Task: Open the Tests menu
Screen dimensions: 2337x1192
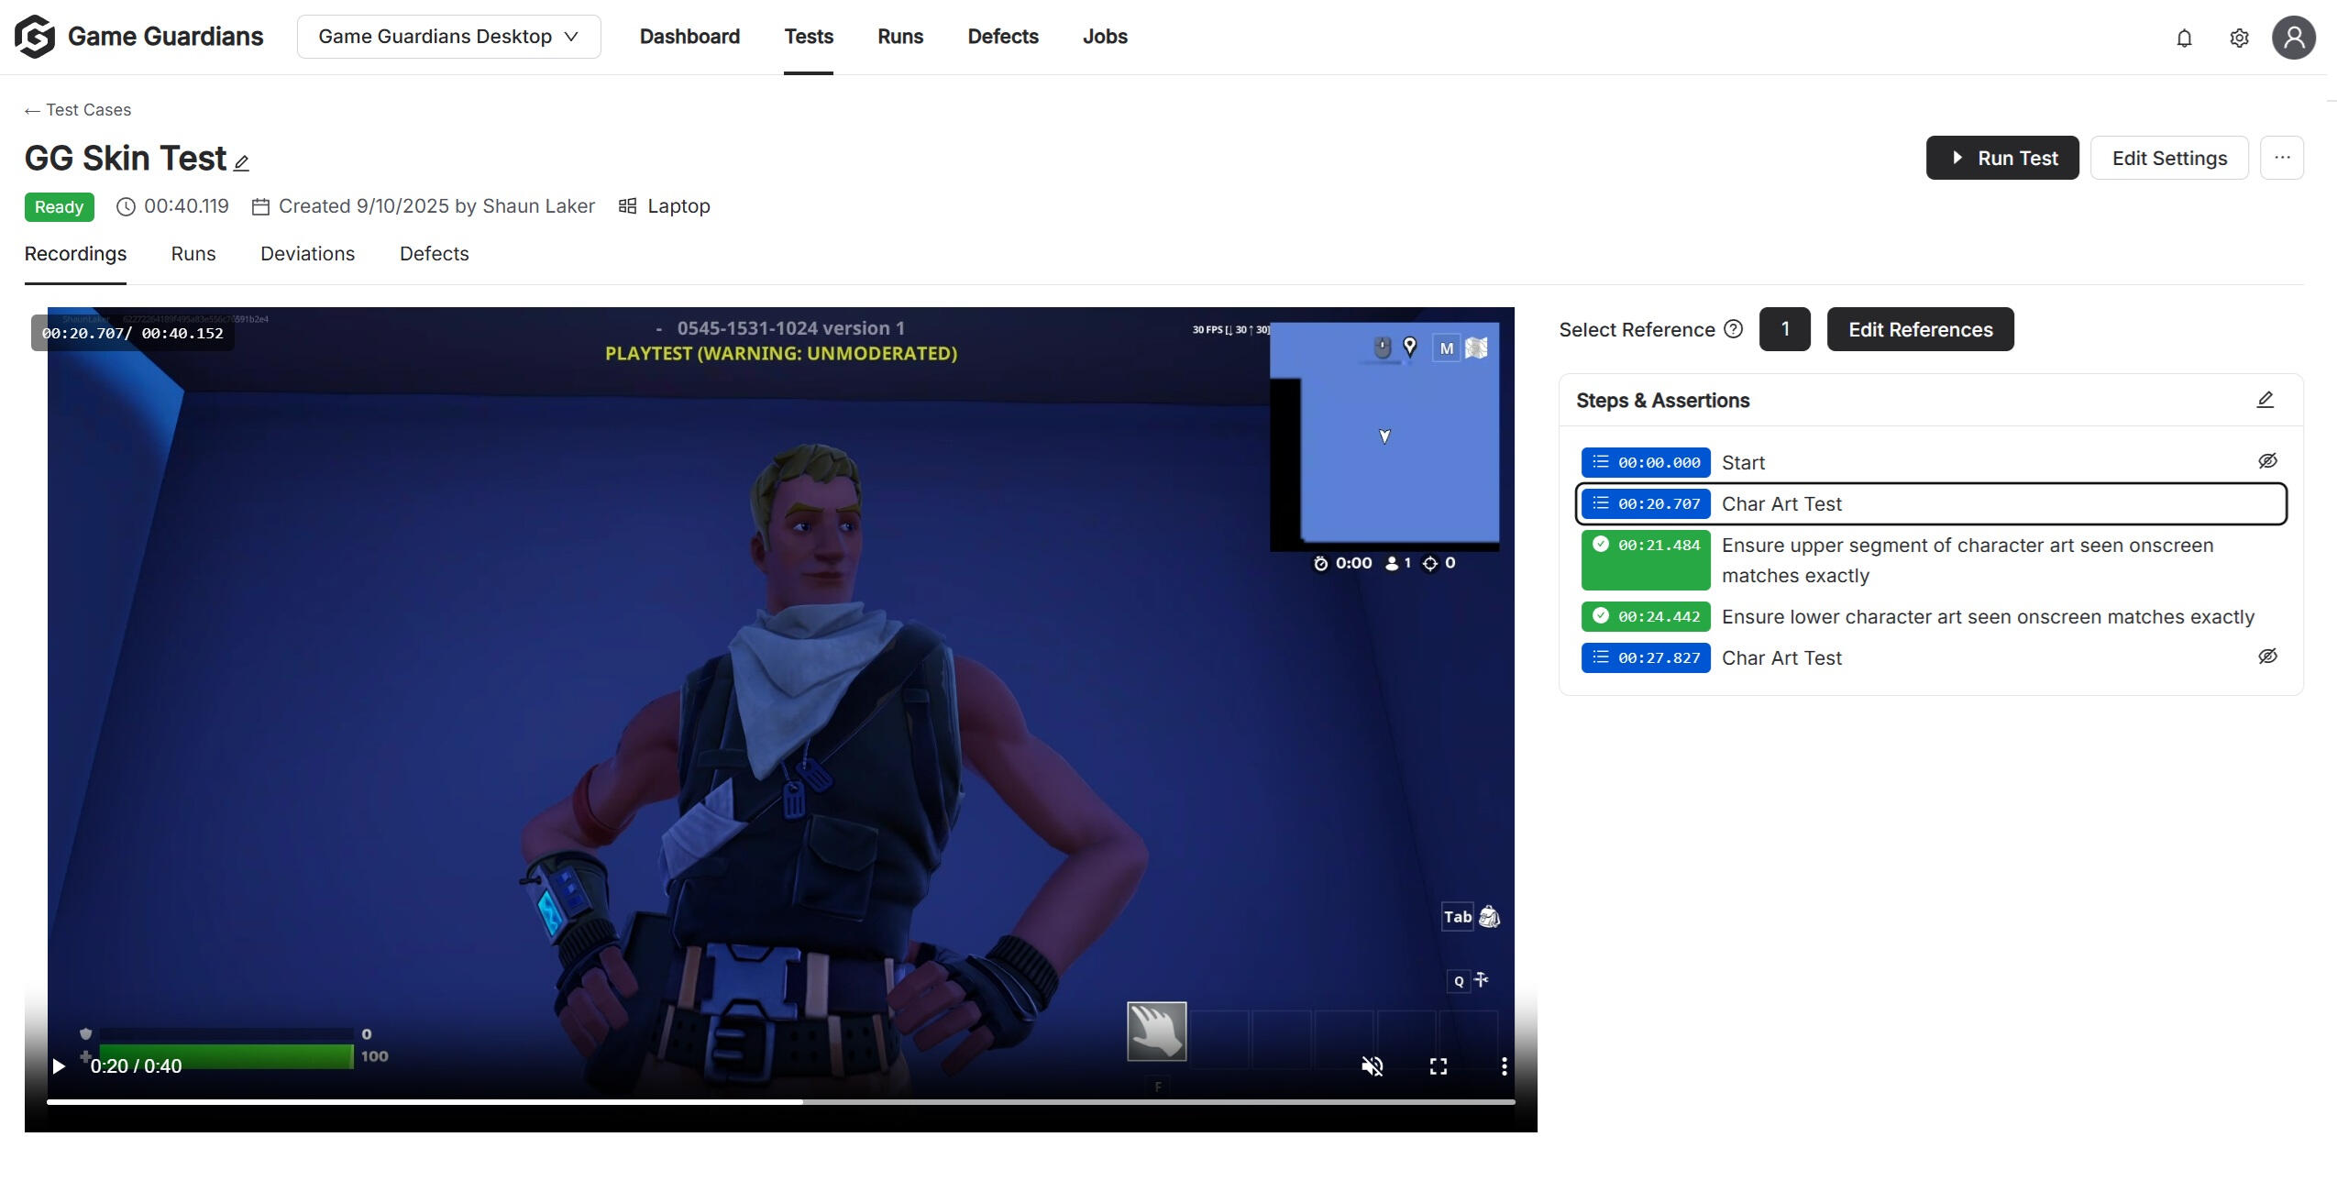Action: 809,37
